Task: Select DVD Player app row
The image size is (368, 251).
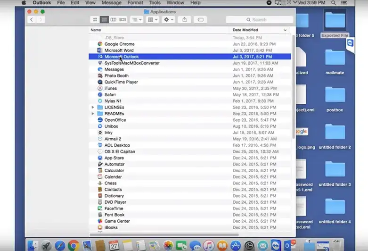Action: (189, 202)
